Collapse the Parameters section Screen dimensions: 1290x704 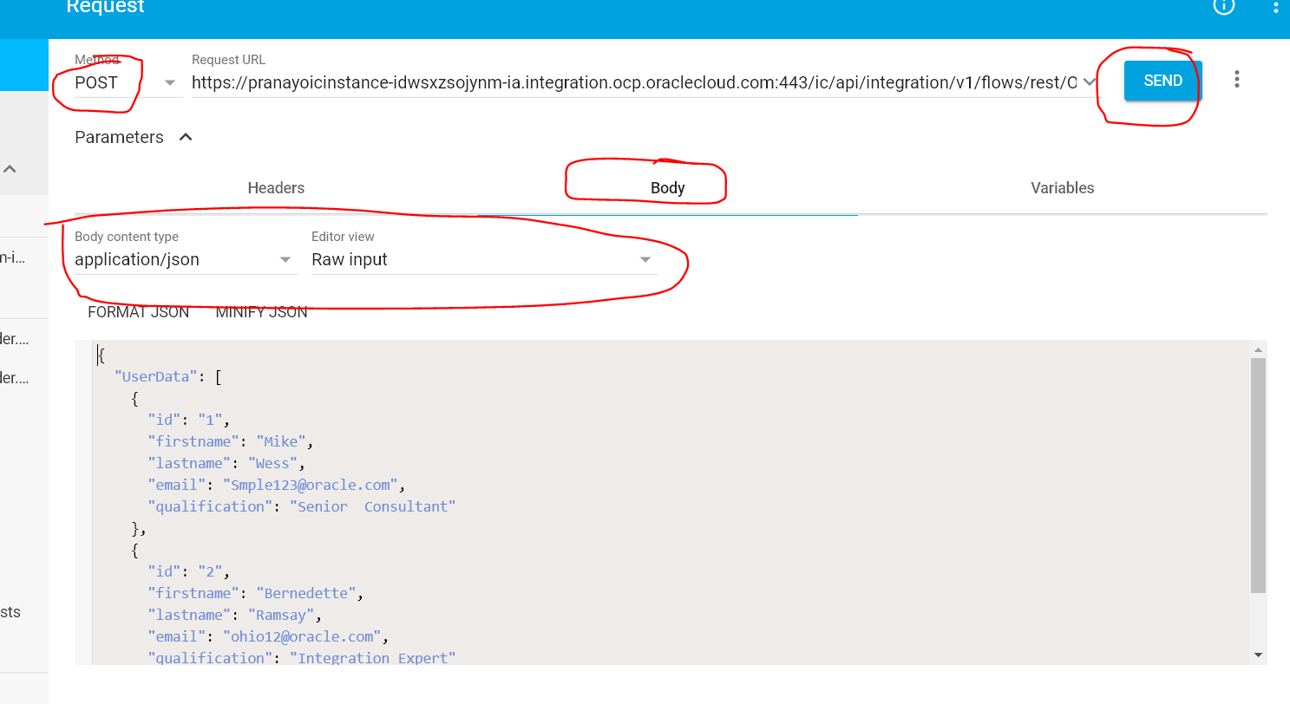point(184,136)
